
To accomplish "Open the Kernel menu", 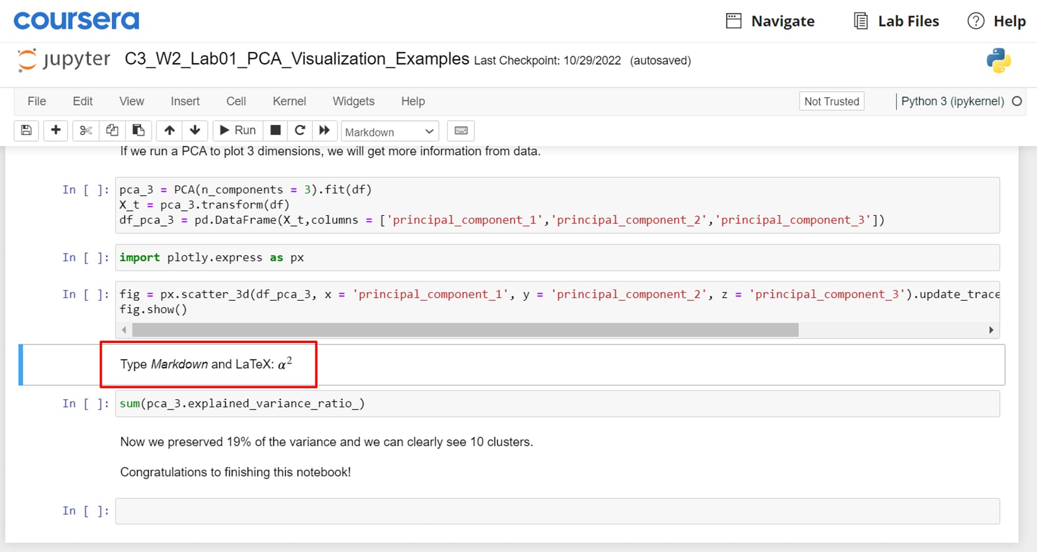I will pos(289,101).
